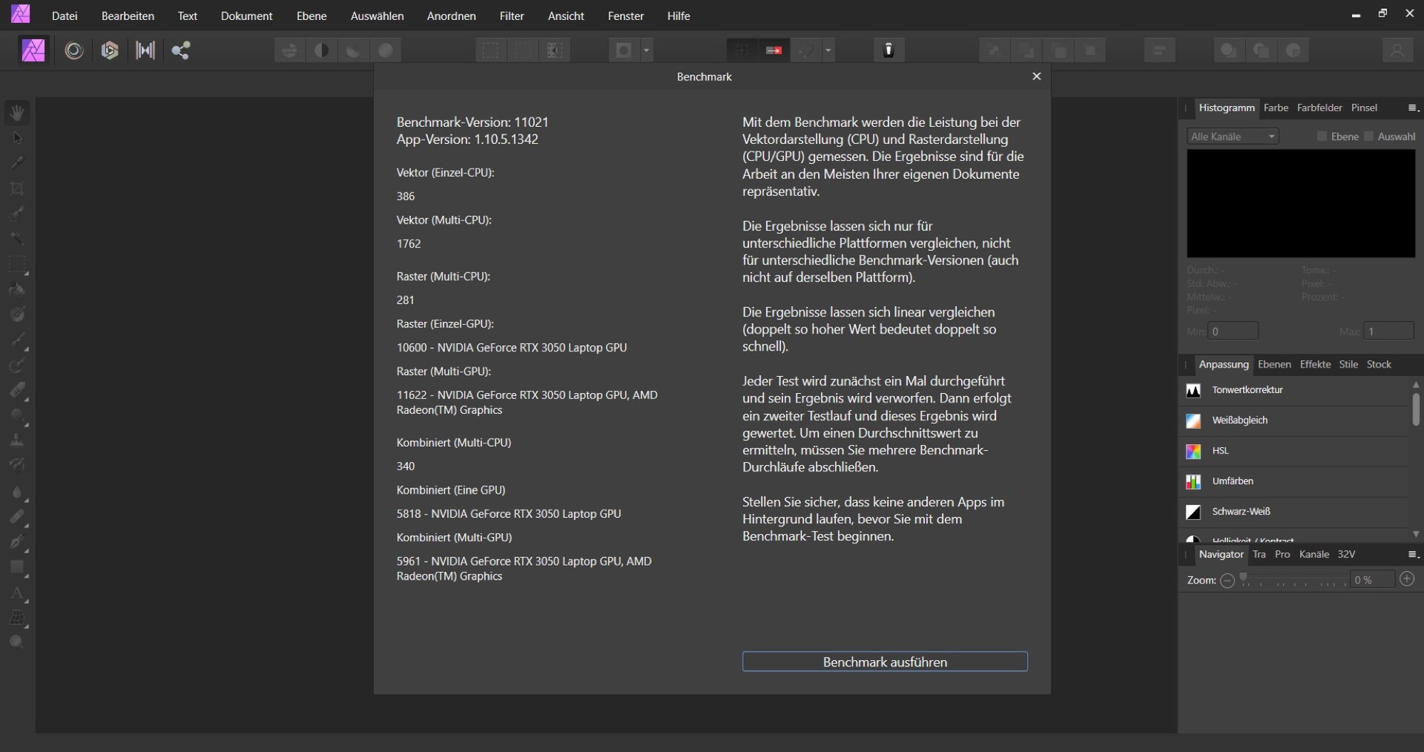Open the Effekte tab

click(1315, 364)
